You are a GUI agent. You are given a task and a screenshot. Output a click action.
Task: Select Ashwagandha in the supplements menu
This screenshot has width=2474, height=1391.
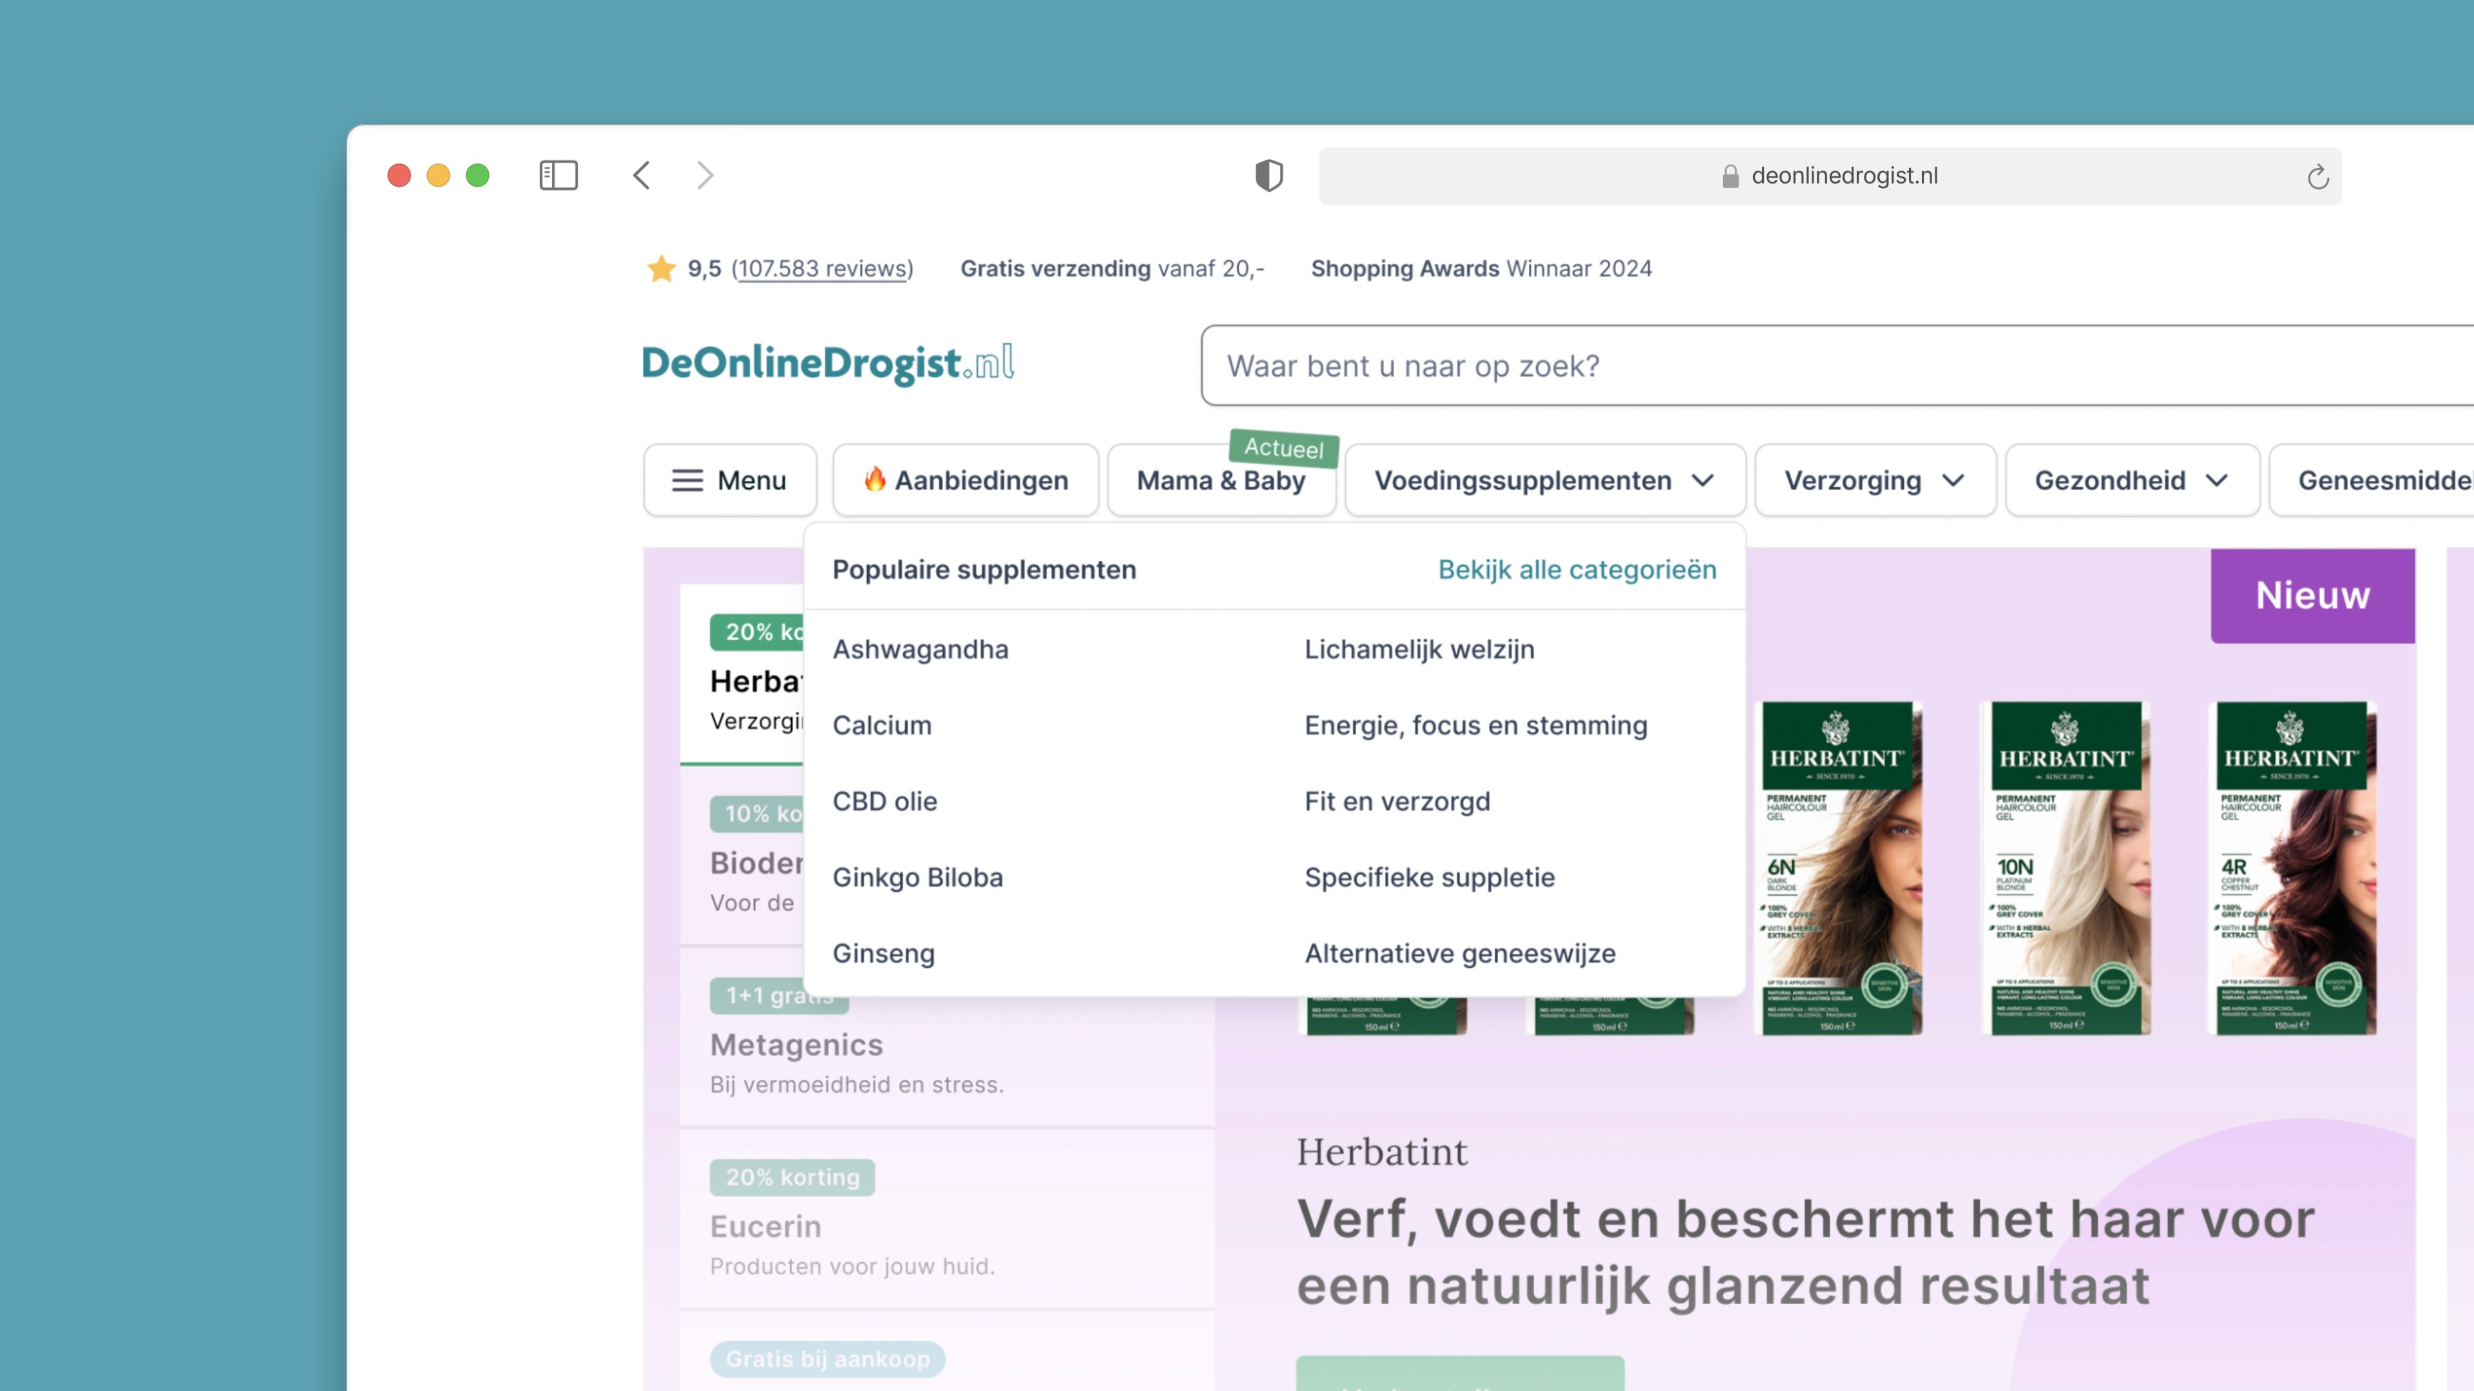coord(920,649)
